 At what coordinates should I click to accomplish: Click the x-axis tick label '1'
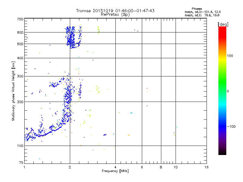tap(25, 167)
